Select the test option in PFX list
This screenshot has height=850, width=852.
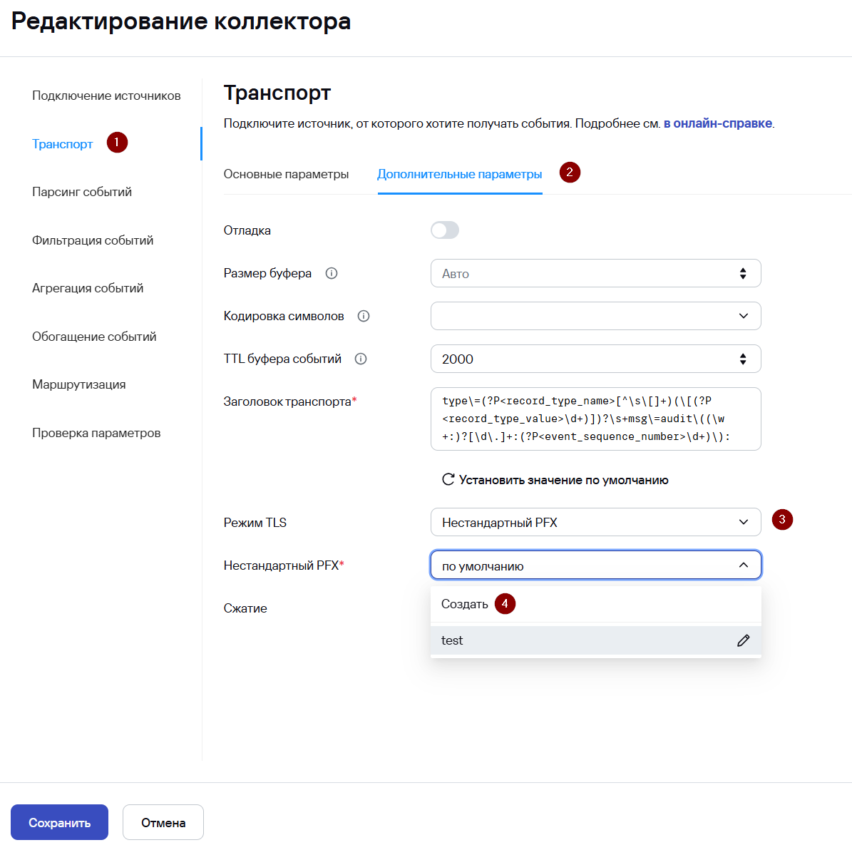452,640
